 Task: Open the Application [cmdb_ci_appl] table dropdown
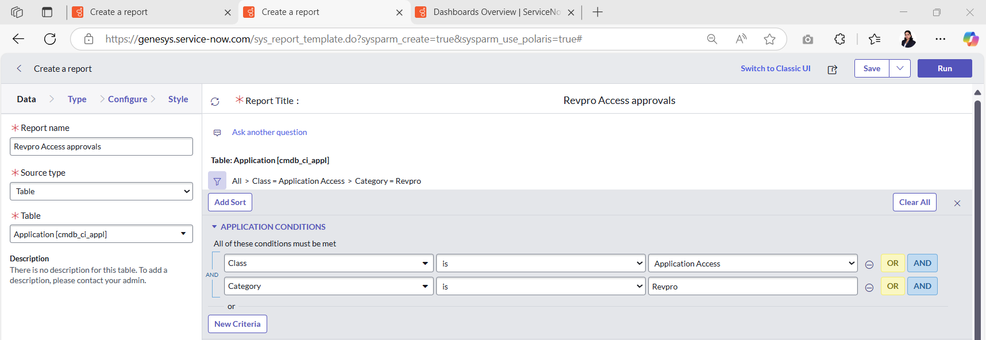101,234
